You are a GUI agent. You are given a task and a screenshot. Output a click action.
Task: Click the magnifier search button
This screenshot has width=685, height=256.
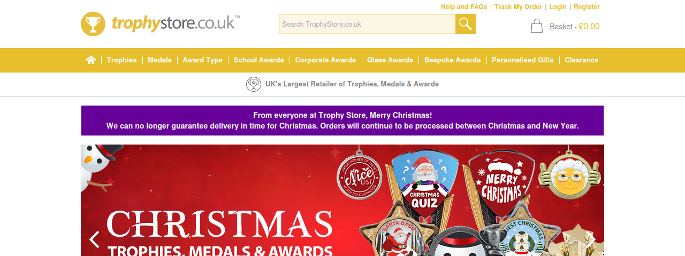pos(466,24)
